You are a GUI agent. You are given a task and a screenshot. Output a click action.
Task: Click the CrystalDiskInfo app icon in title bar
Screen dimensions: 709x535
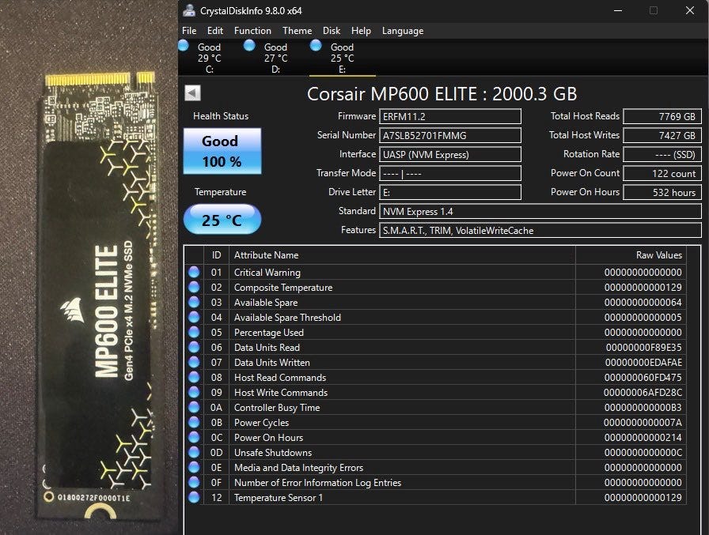pyautogui.click(x=189, y=10)
